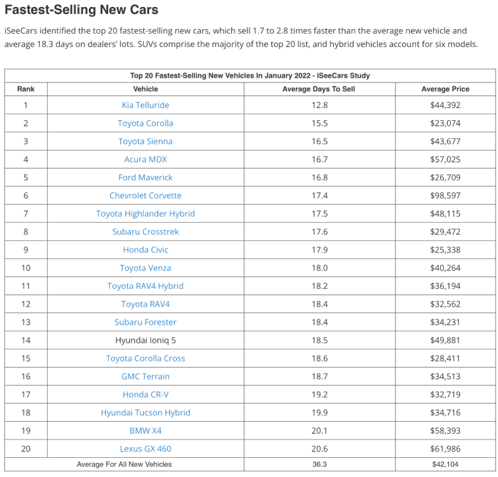Follow the Acura MDX link
Screen dimensions: 498x477
point(145,160)
